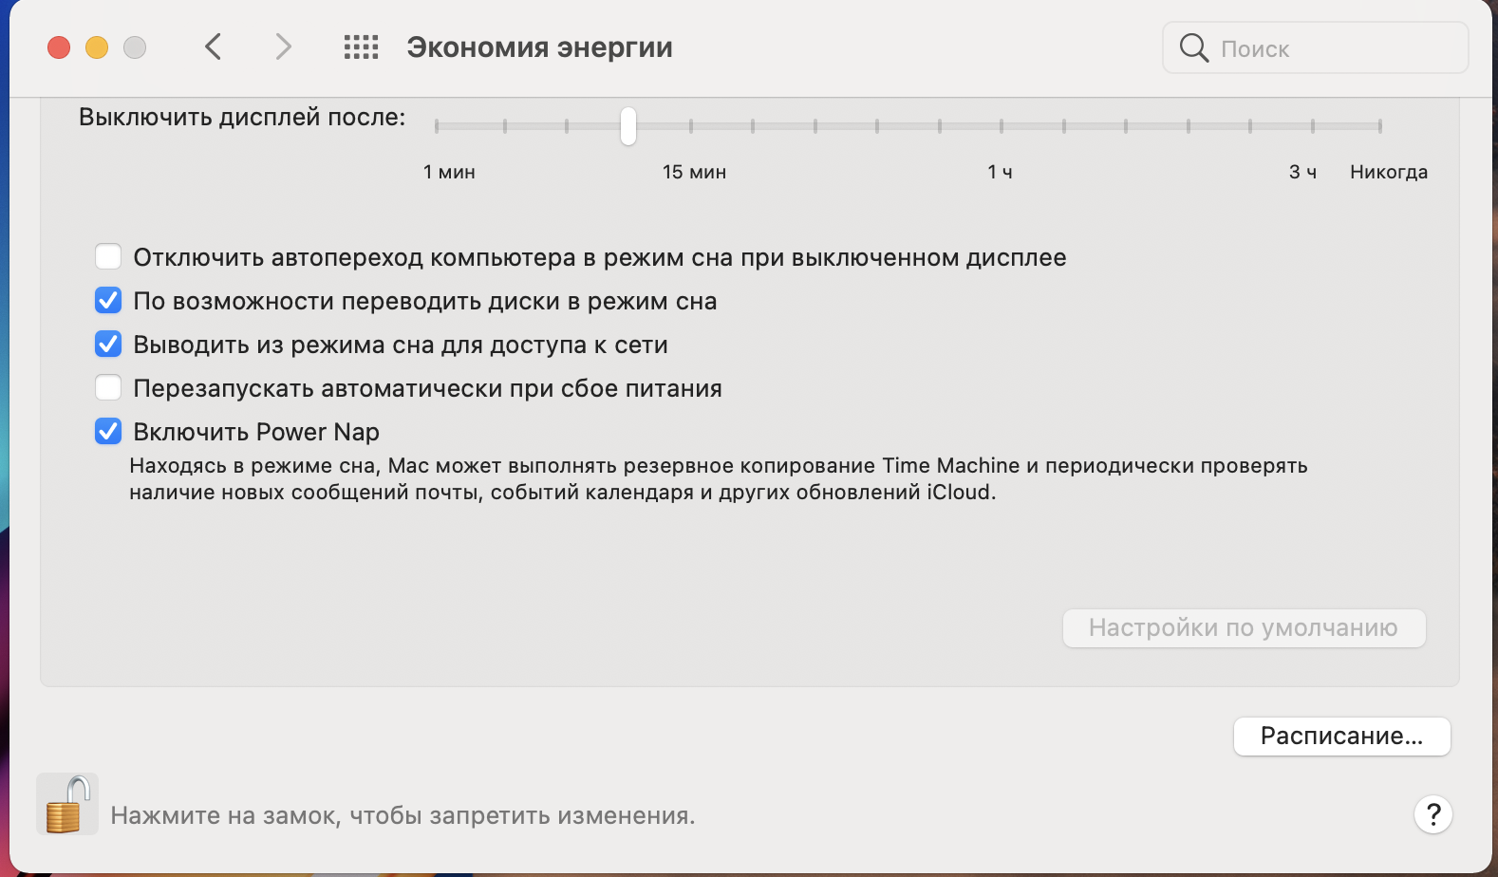Viewport: 1498px width, 877px height.
Task: Enable 'Перезапускать автоматически при сбое питания'
Action: [108, 388]
